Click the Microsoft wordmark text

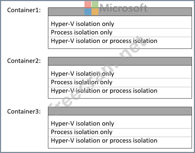pyautogui.click(x=123, y=8)
